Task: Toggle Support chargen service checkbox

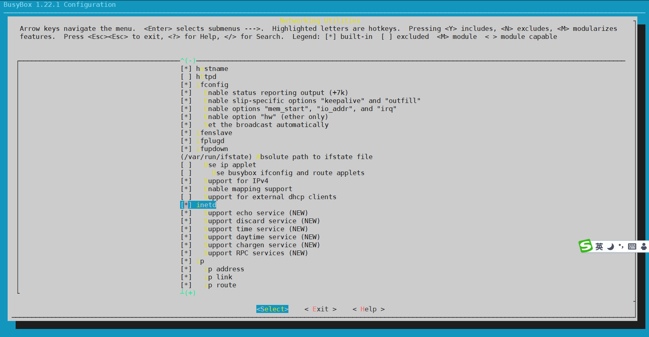Action: [186, 245]
